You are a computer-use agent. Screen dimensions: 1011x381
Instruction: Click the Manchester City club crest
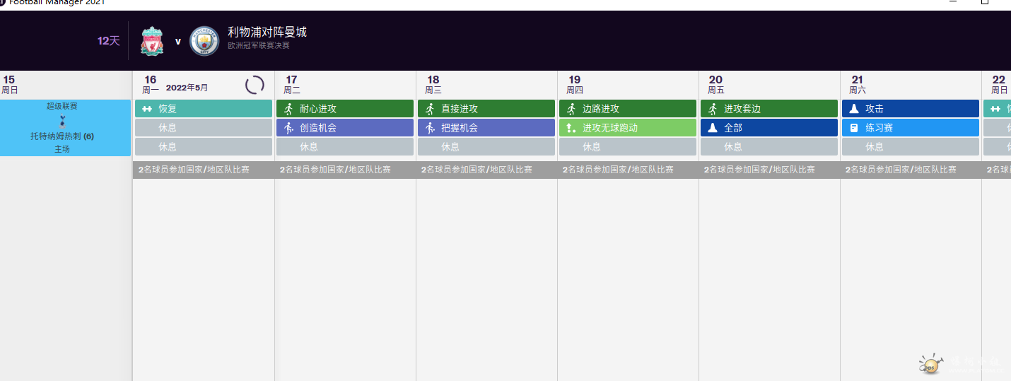point(204,42)
